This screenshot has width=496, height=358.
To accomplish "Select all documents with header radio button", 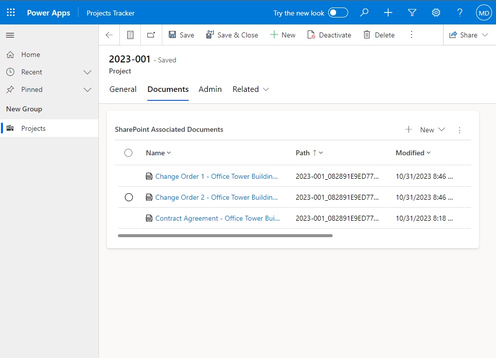I will 128,153.
